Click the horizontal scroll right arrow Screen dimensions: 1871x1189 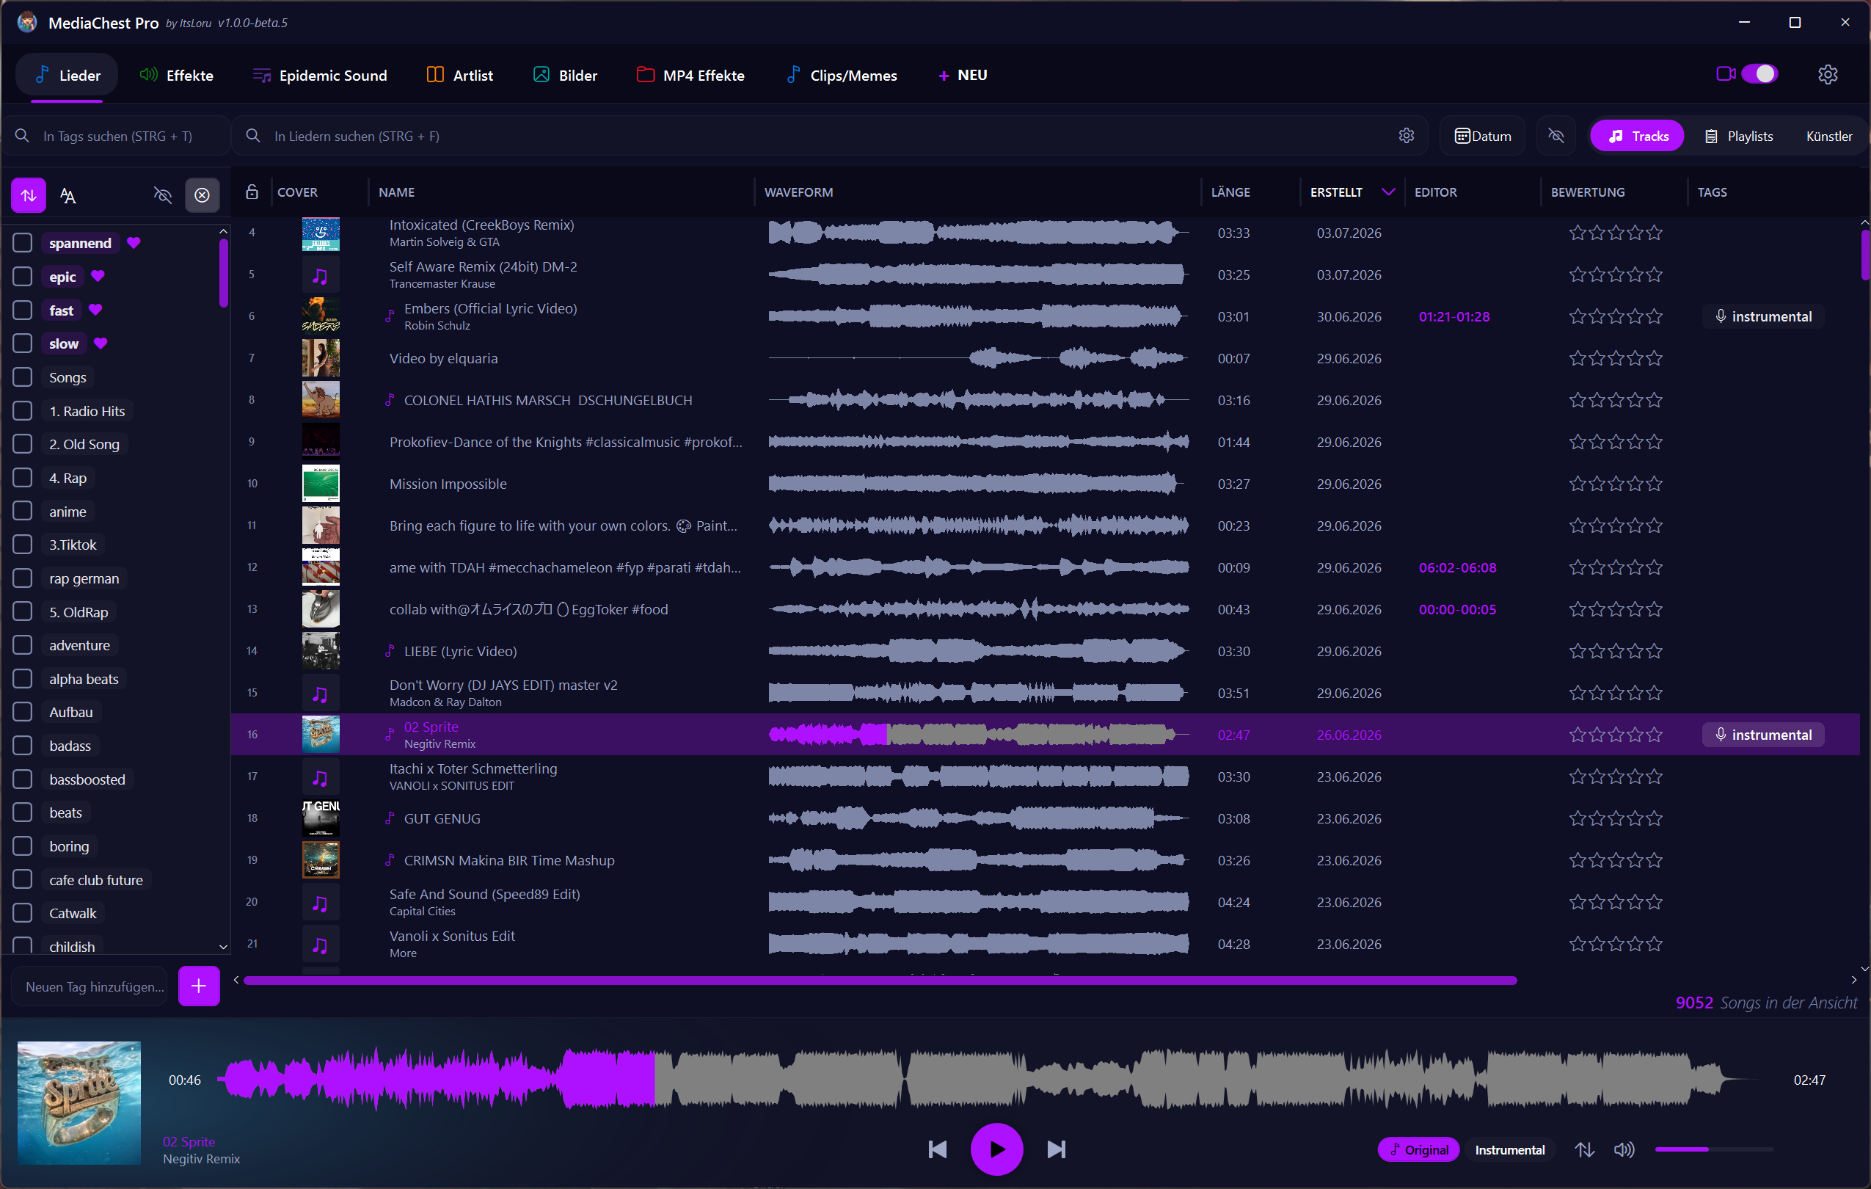click(1853, 980)
